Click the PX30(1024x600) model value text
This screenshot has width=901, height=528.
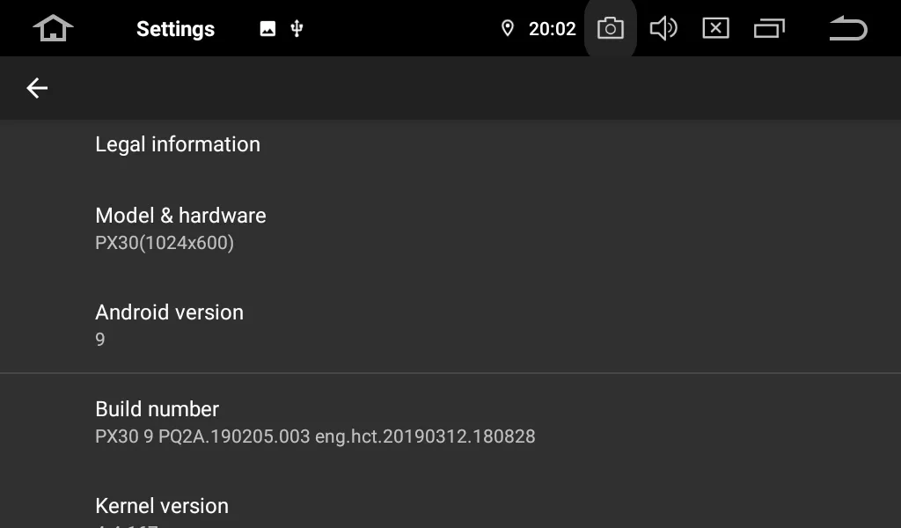click(x=165, y=243)
